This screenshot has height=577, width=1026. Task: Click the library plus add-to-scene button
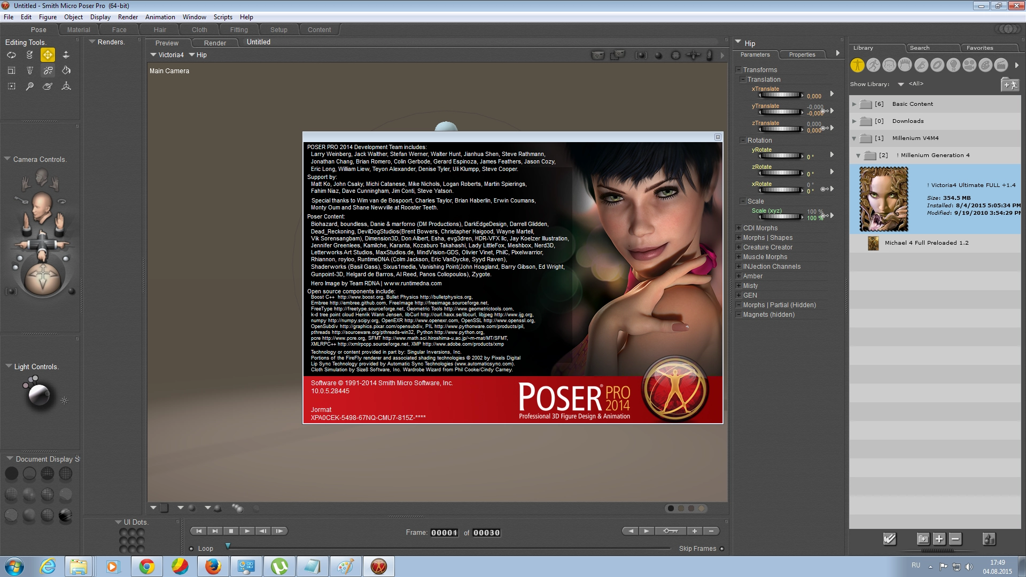[939, 539]
